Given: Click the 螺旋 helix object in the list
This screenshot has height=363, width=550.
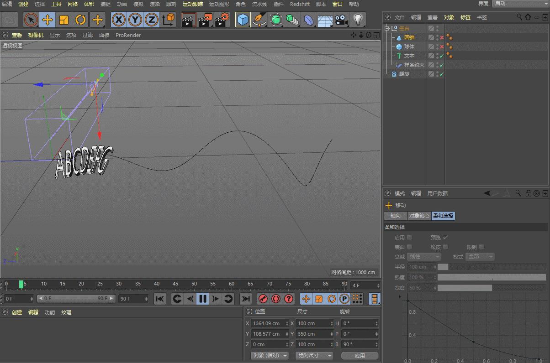Looking at the screenshot, I should (x=404, y=74).
